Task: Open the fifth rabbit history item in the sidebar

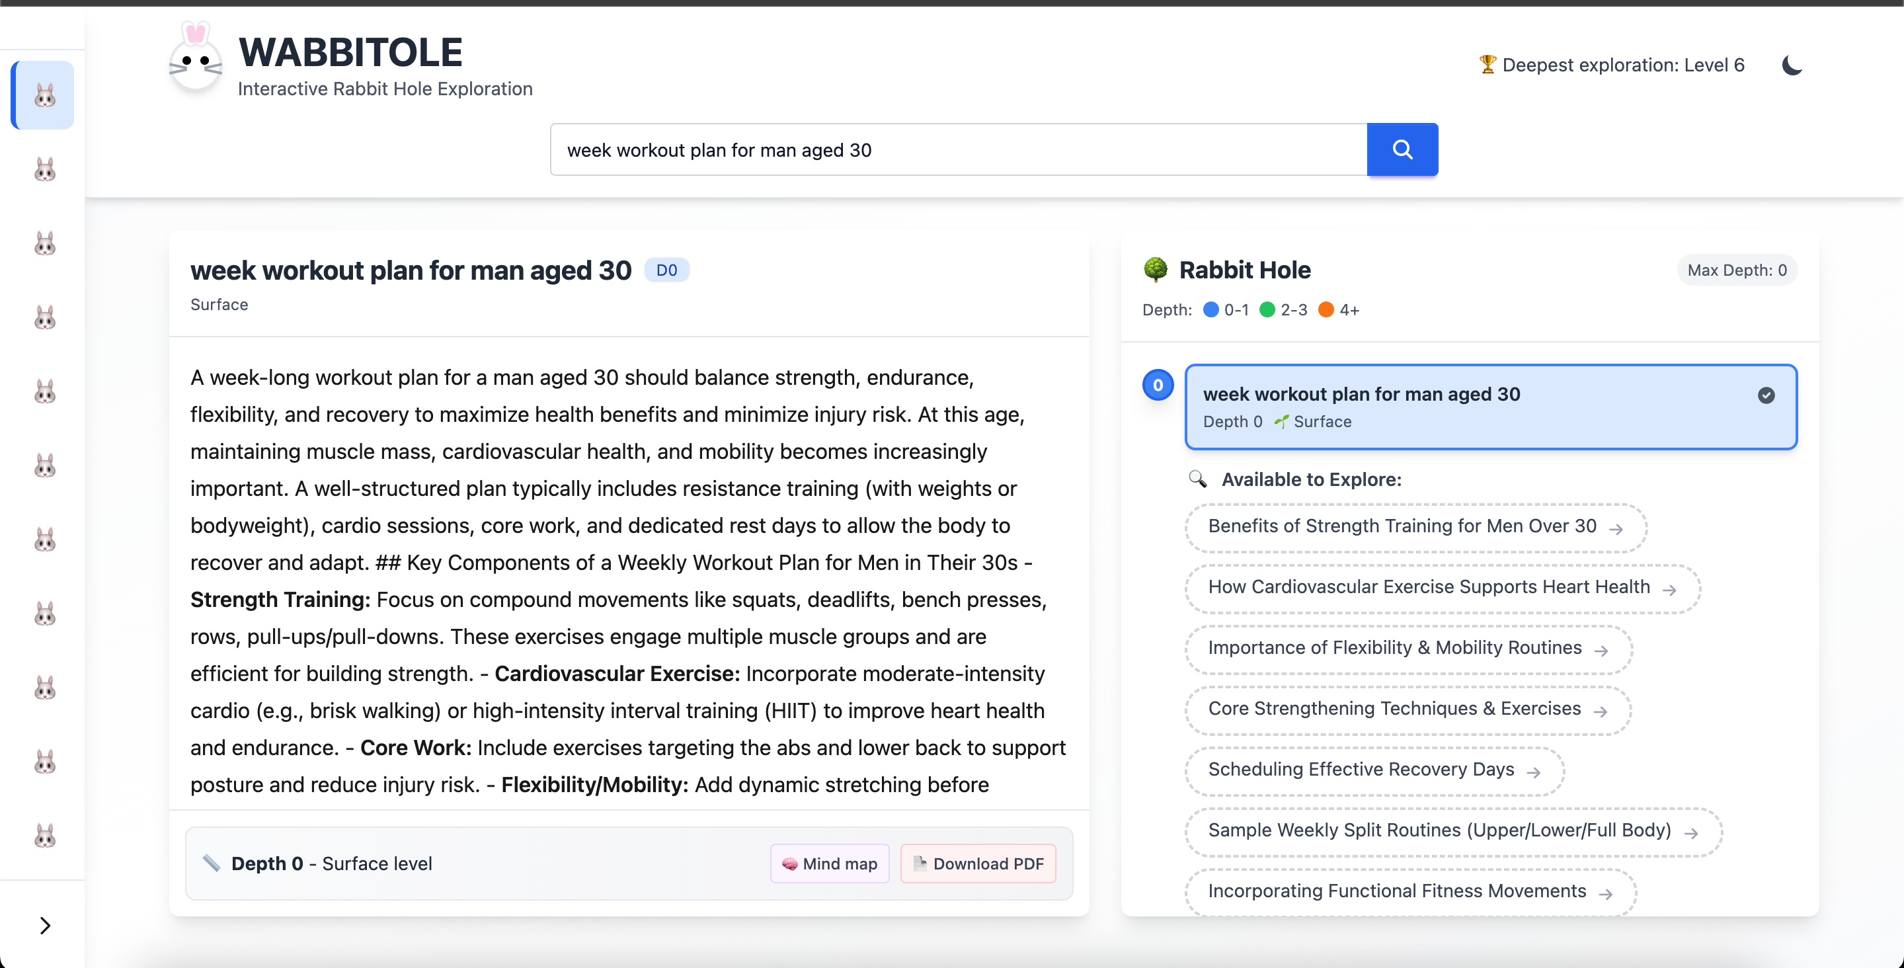Action: [x=44, y=391]
